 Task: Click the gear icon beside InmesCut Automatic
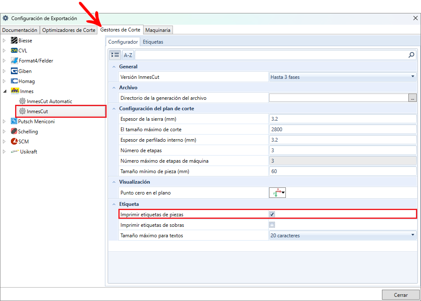(x=22, y=101)
